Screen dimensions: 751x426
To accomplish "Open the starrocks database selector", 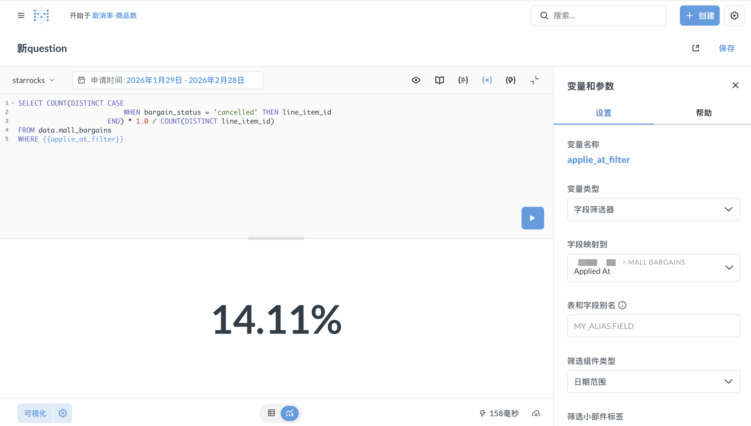I will (33, 80).
